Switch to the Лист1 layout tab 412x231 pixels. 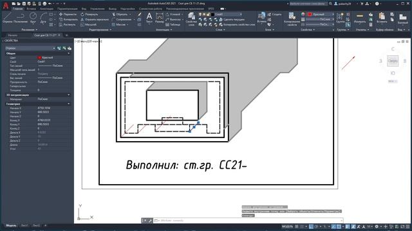click(x=24, y=225)
